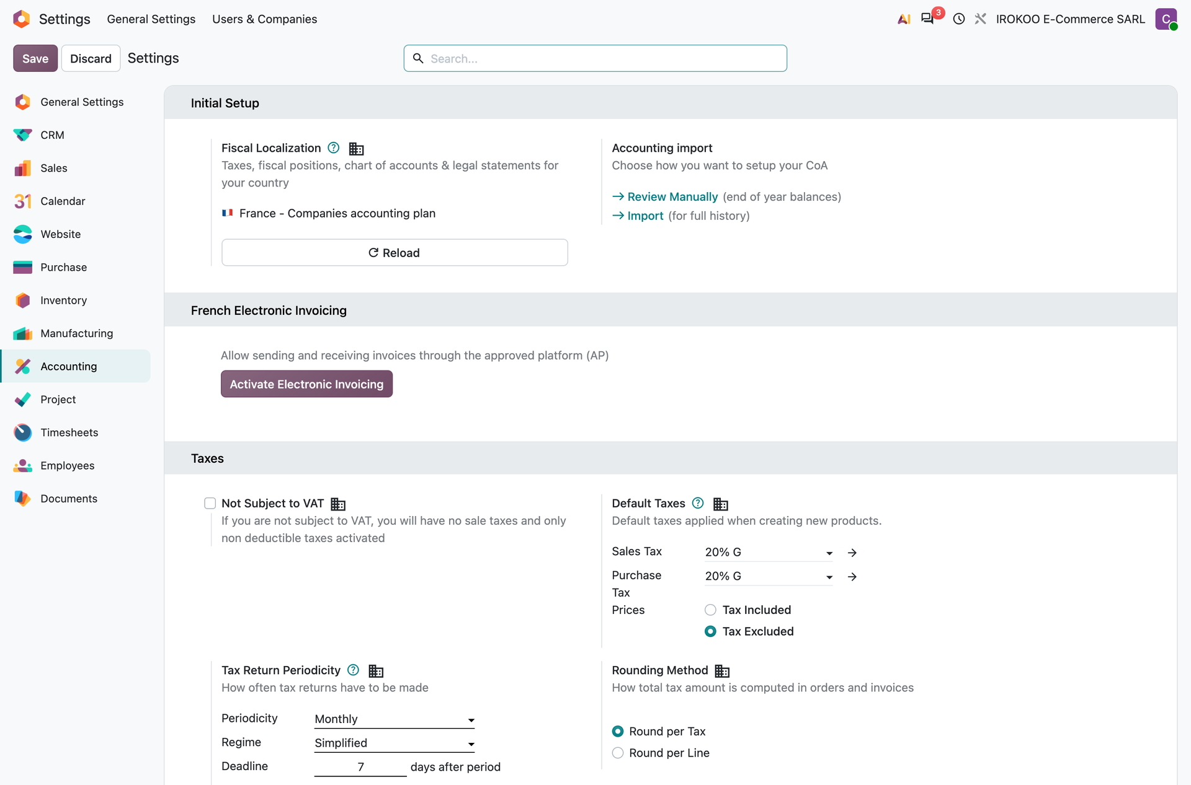Enable the Not Subject to VAT checkbox
The width and height of the screenshot is (1191, 785).
pos(210,503)
